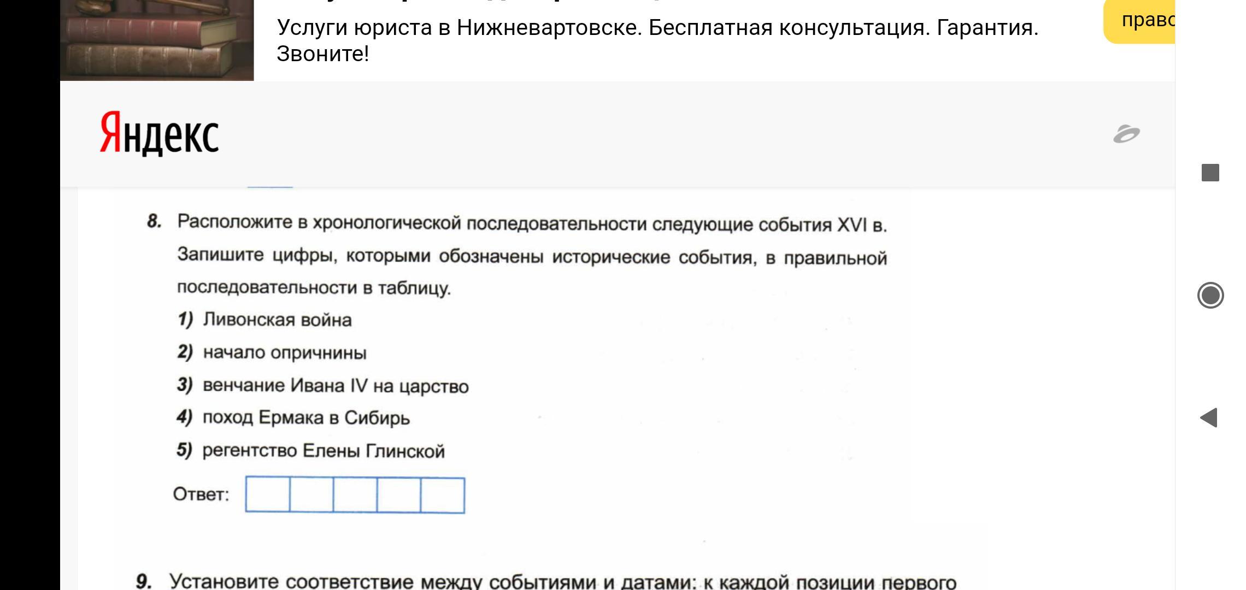Screen dimensions: 1246x590
Task: Tap the Android back triangle button
Action: pyautogui.click(x=1209, y=418)
